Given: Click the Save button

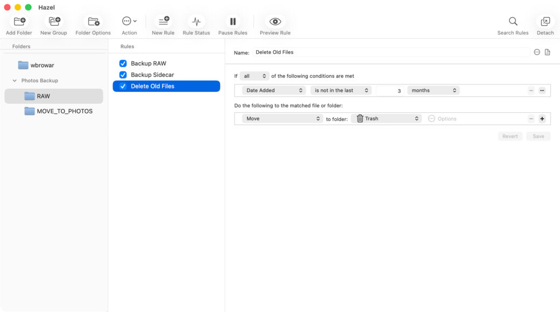Looking at the screenshot, I should (538, 136).
